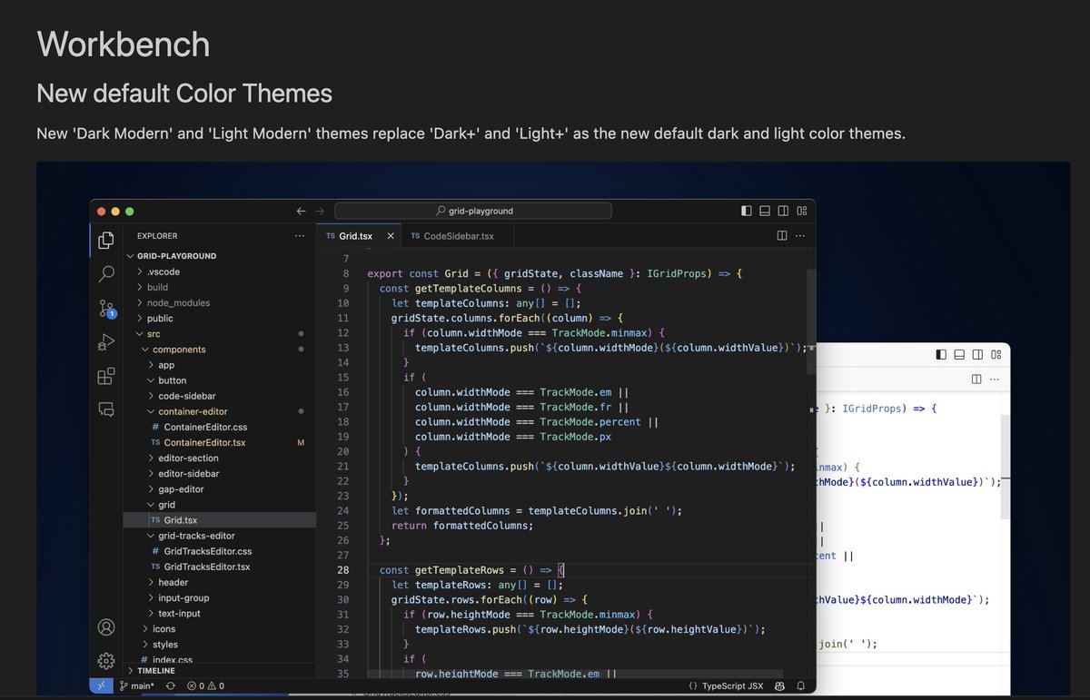
Task: Toggle primary sidebar in dark window
Action: (747, 211)
